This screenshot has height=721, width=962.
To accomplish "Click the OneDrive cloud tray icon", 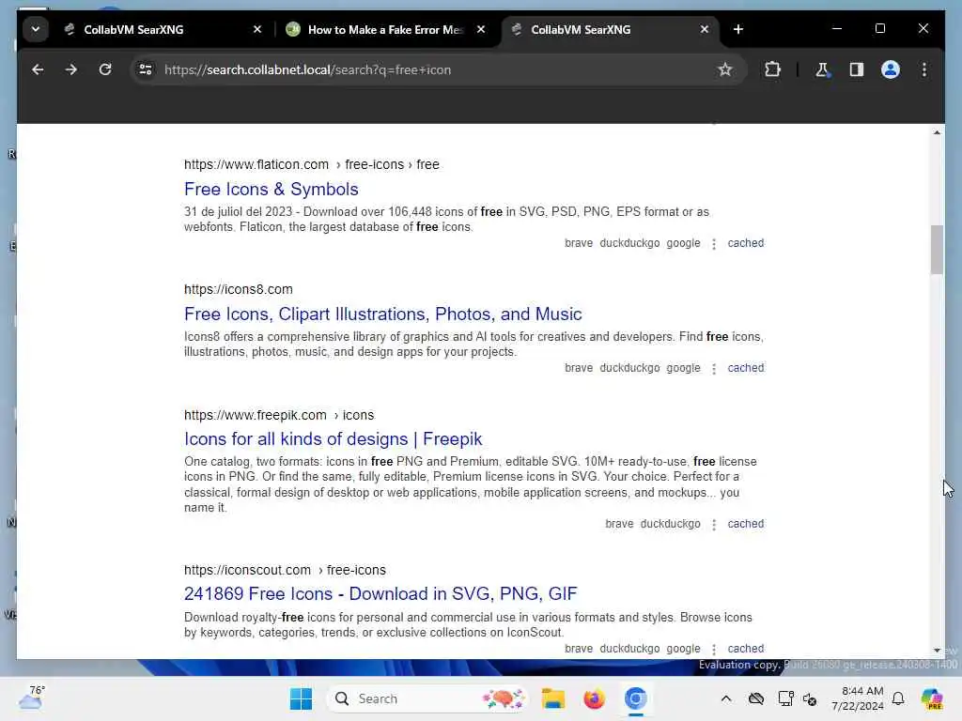I will tap(756, 698).
